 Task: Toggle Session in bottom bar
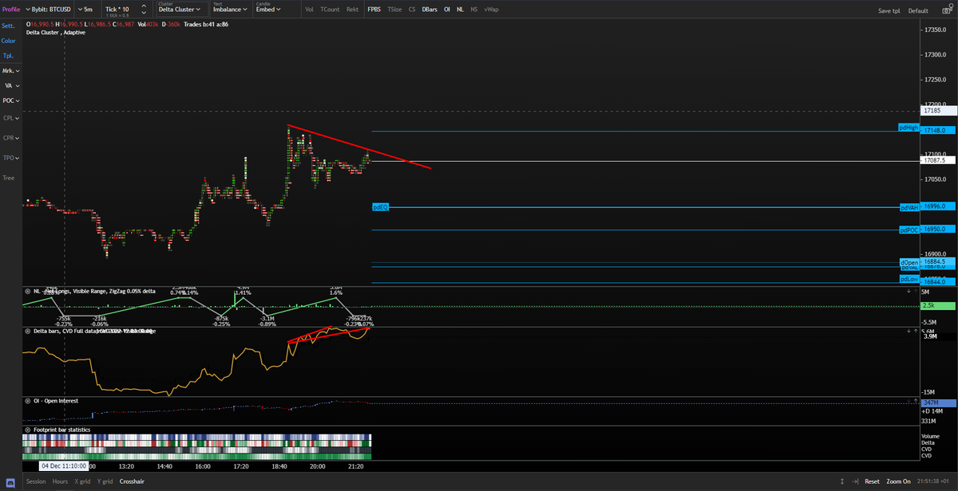point(36,481)
